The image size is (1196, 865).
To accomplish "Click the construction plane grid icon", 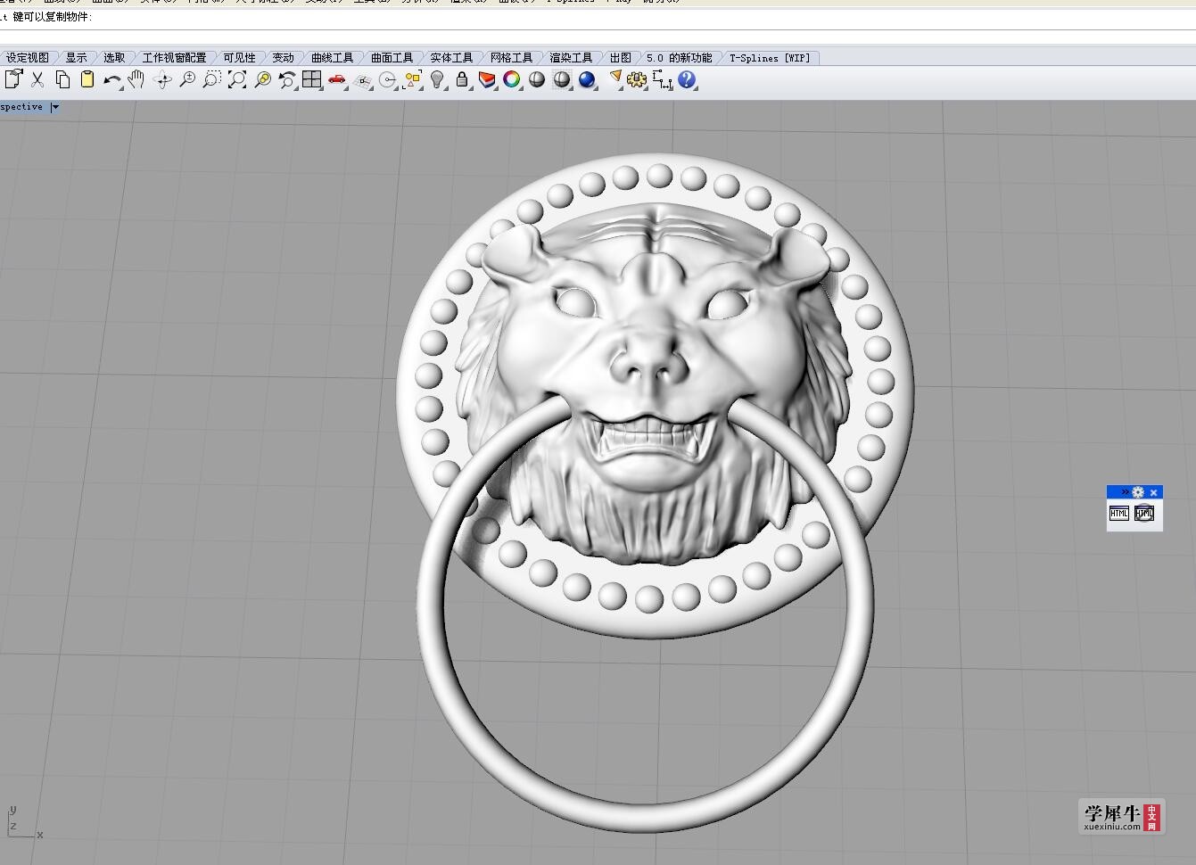I will 362,79.
